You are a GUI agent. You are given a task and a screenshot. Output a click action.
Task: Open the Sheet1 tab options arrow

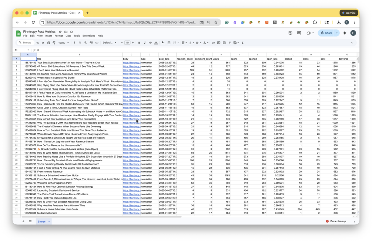pos(49,221)
